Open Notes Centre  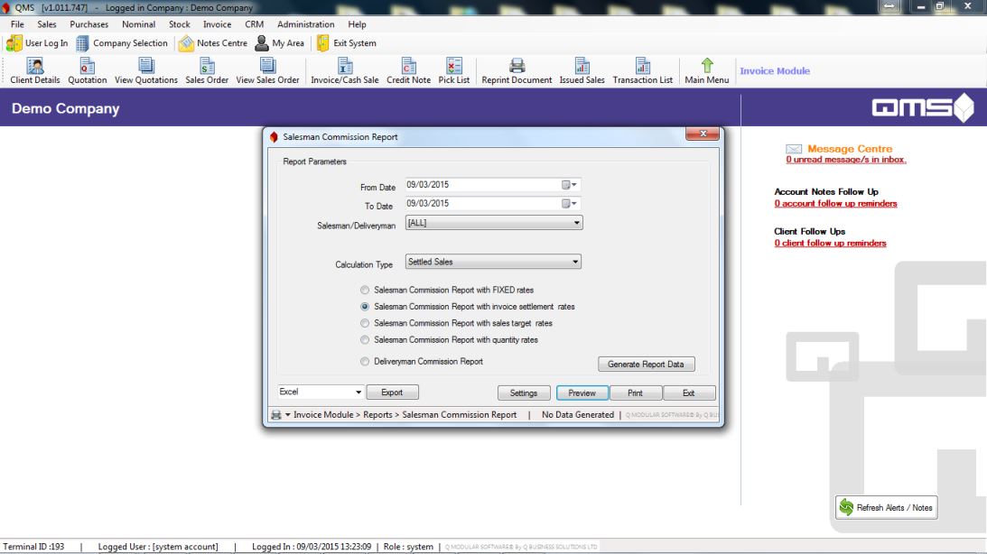tap(213, 43)
